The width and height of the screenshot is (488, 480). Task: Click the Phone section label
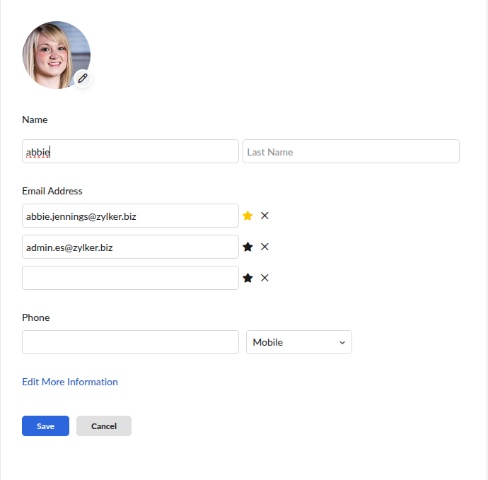(36, 317)
